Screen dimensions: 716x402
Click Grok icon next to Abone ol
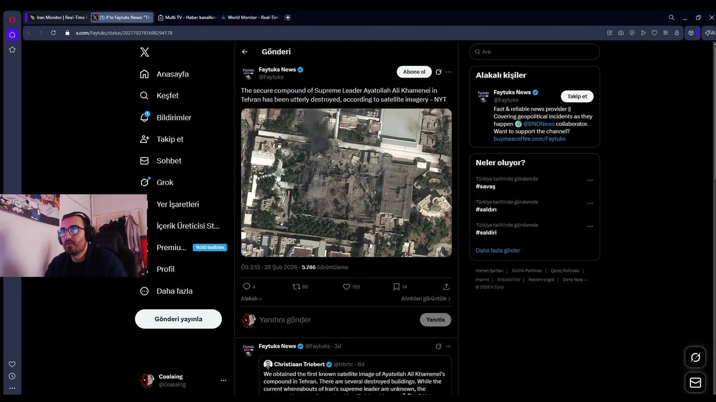(x=439, y=72)
